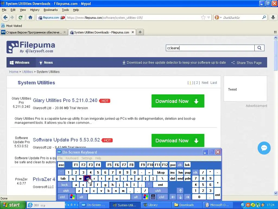The width and height of the screenshot is (278, 209).
Task: Open the Bookmarks menu in Mypal
Action: tap(51, 10)
